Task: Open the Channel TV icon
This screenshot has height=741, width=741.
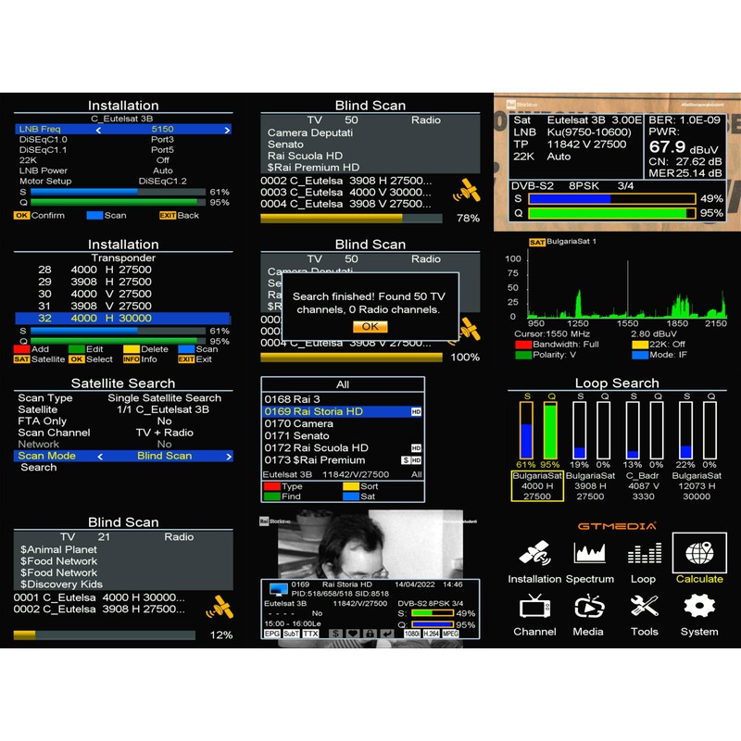Action: click(534, 607)
